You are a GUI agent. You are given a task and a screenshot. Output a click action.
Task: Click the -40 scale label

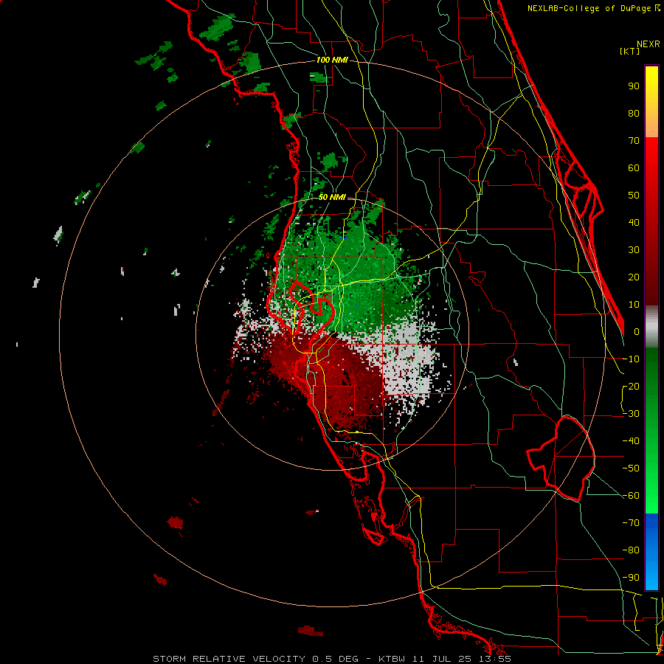click(631, 441)
